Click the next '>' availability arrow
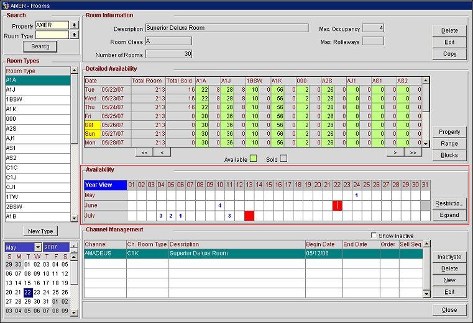Screen dimensions: 473x323 click(x=395, y=152)
